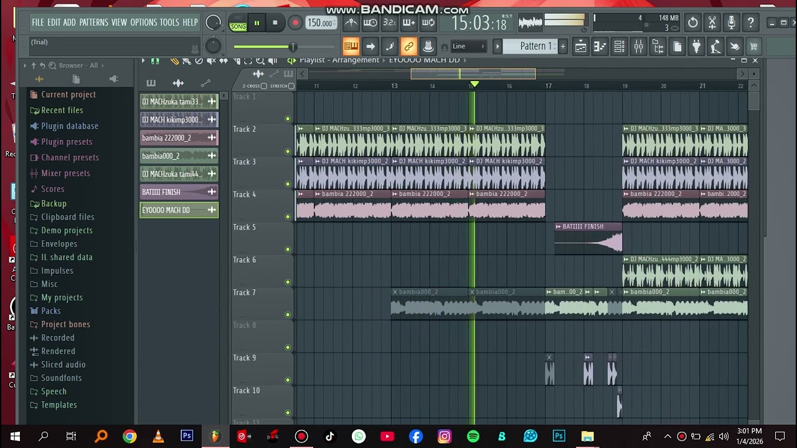Add a new pattern with plus button
Screen dimensions: 797x448
click(x=562, y=46)
